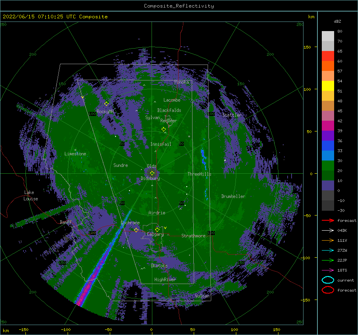Click the RedDeer city label
This screenshot has width=358, height=335.
pos(169,121)
